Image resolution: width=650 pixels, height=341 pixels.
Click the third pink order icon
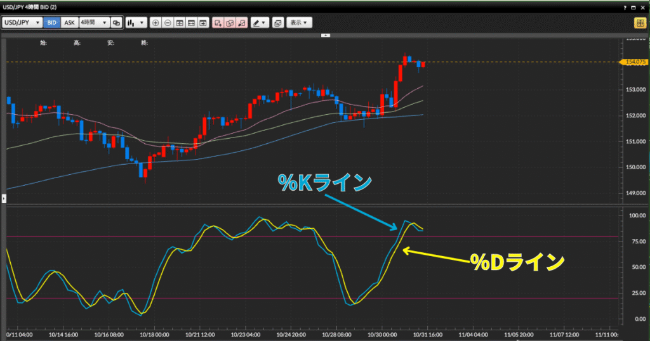coord(242,23)
